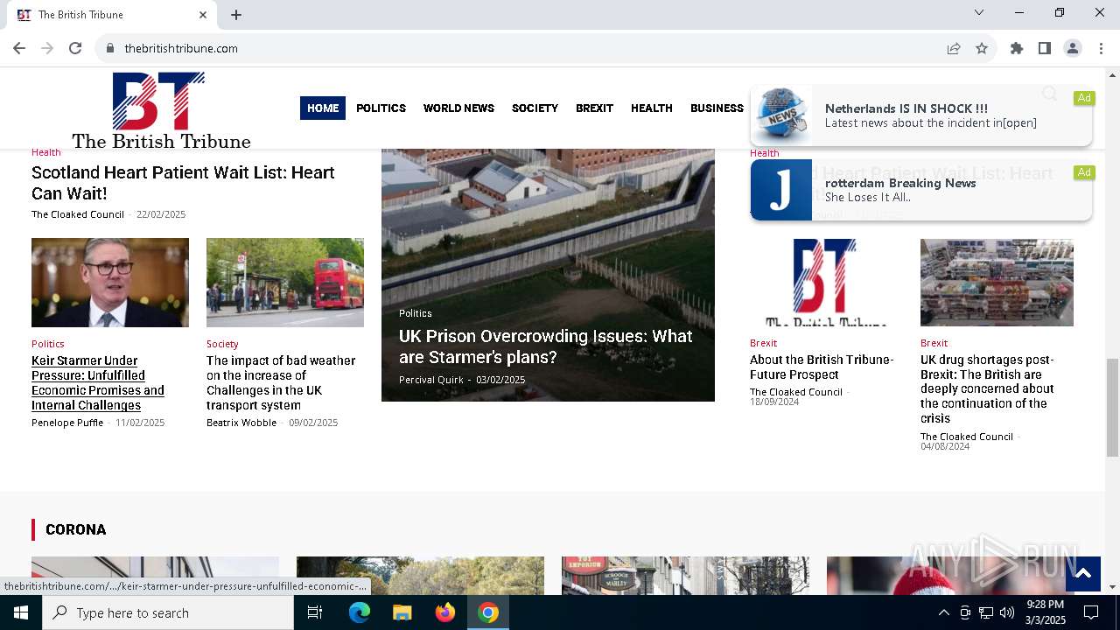1120x630 pixels.
Task: Click author Percival Quirk
Action: (431, 380)
